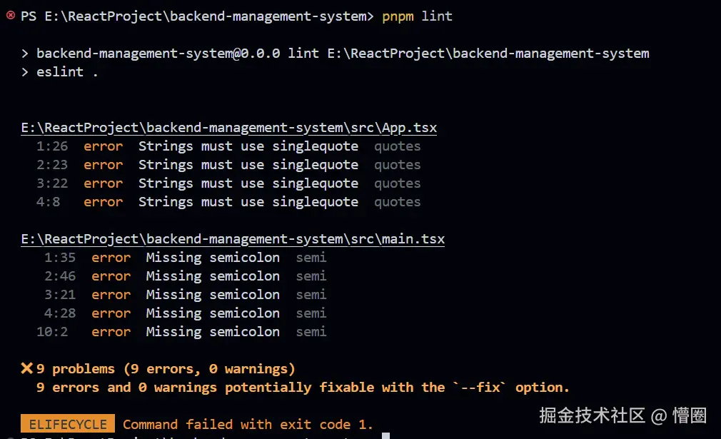Click the `--fix` option text
The width and height of the screenshot is (721, 439).
pyautogui.click(x=481, y=388)
